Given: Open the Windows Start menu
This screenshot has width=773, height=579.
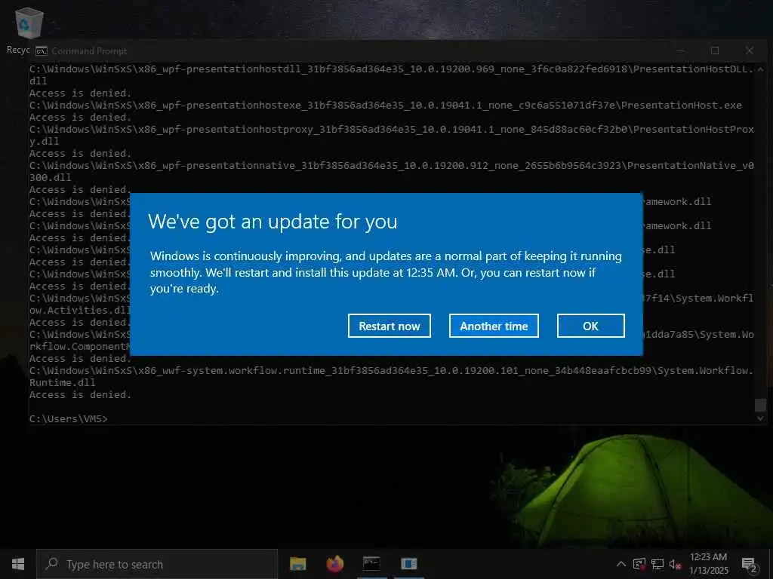Looking at the screenshot, I should [x=18, y=564].
